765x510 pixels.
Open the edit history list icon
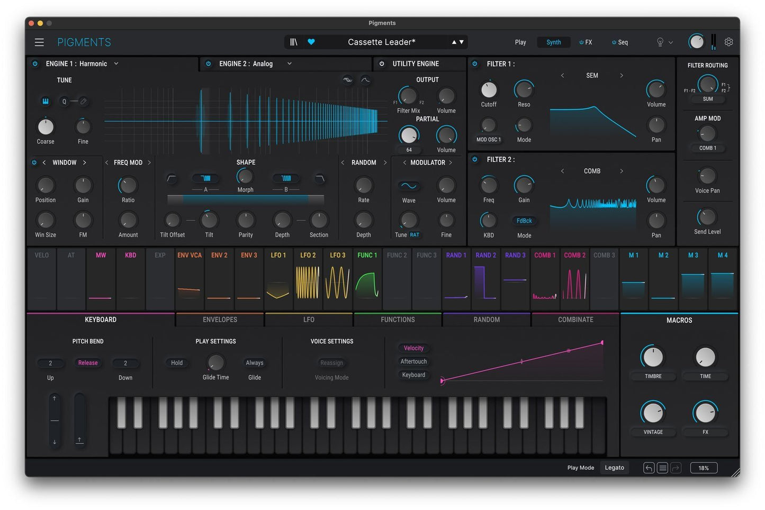coord(662,468)
